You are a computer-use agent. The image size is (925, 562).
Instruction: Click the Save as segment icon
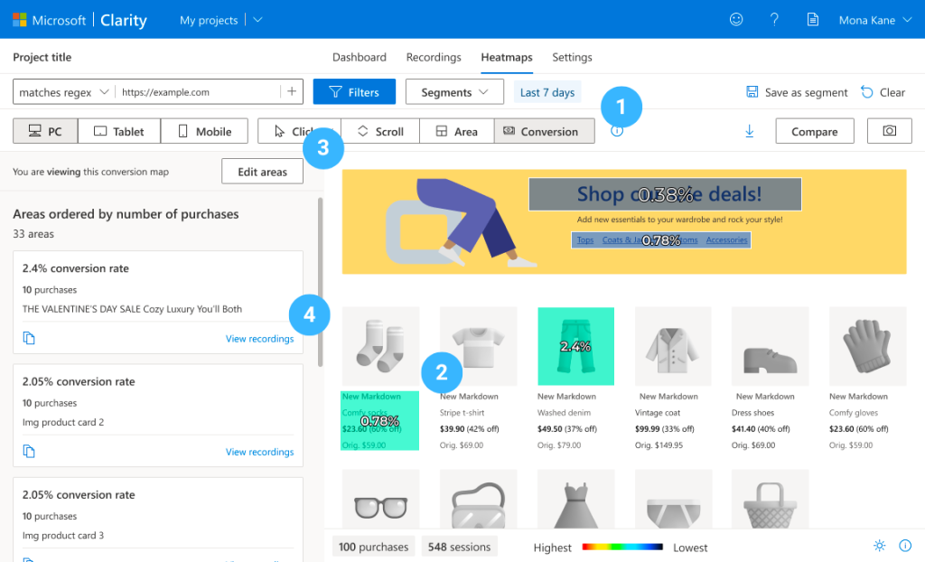click(752, 92)
